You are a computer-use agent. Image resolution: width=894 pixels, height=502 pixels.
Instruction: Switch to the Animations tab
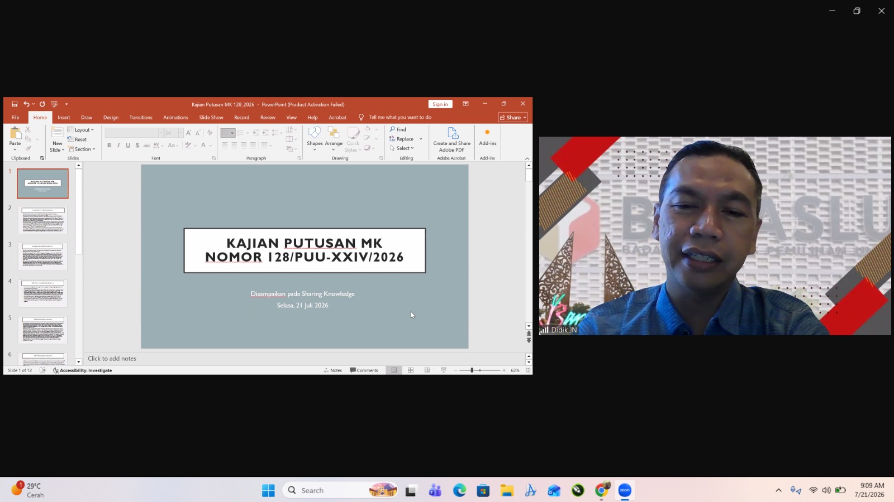pos(175,118)
